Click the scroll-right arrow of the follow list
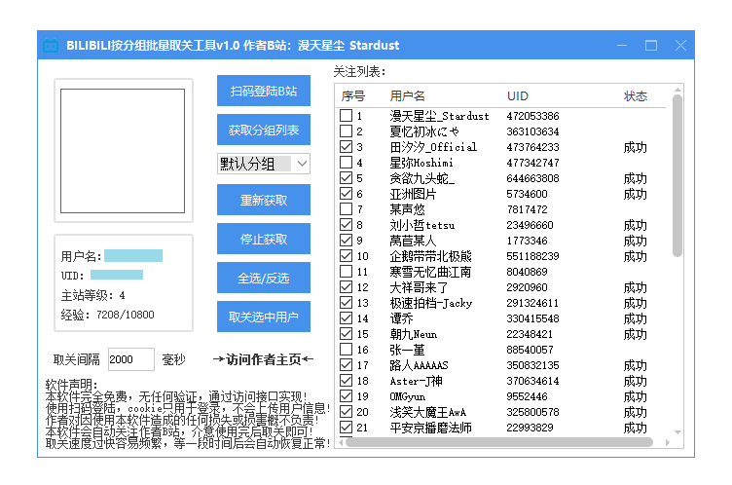Screen dimensions: 732x485 [x=668, y=442]
